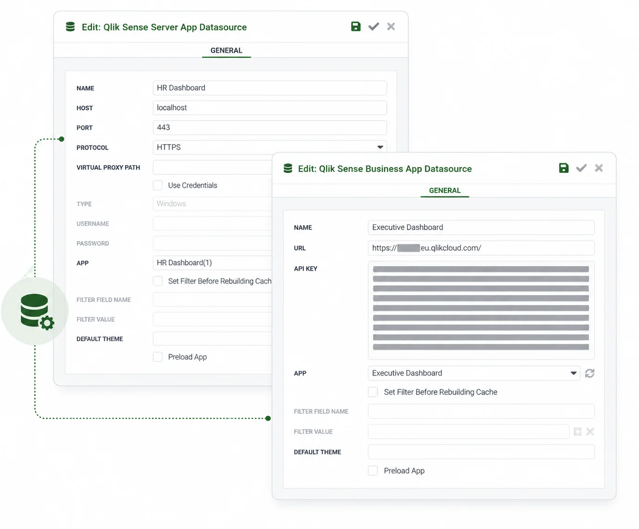Click Default Theme field in Business App dialog
This screenshot has height=529, width=639.
click(x=481, y=452)
